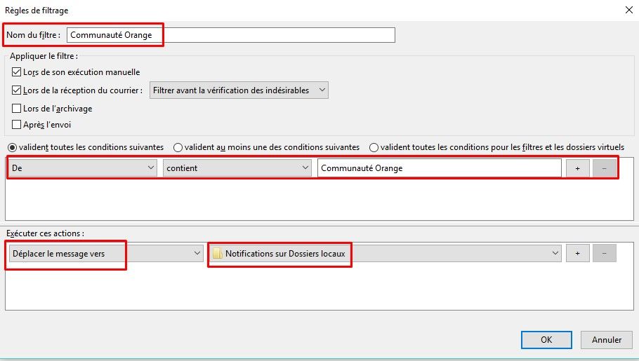Remove the action with the minus button
The image size is (639, 361).
[x=605, y=254]
